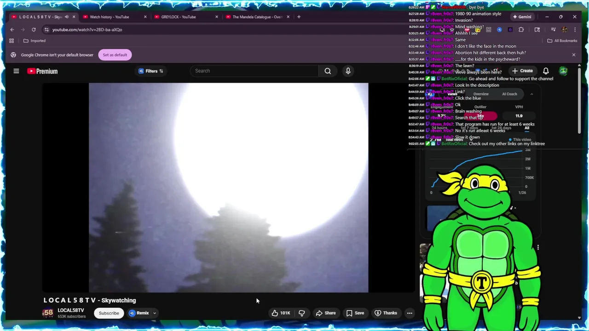Collapse the stats panel chevron
The height and width of the screenshot is (331, 589).
[531, 94]
